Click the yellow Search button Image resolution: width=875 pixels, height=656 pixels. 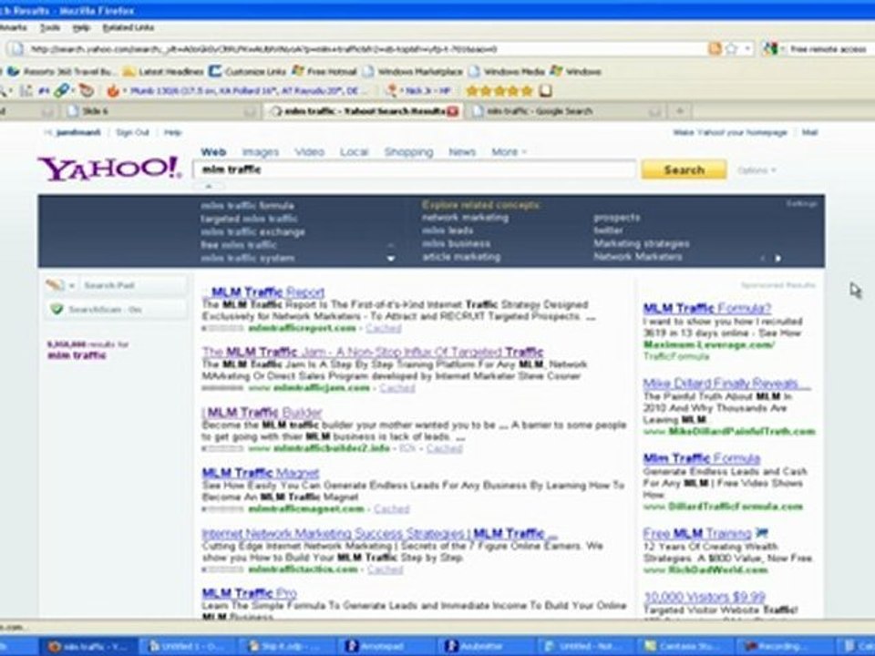pos(684,169)
